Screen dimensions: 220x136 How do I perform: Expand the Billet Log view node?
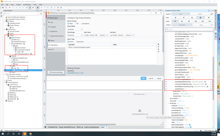(10, 40)
